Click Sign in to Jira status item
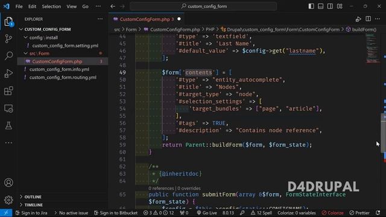This screenshot has height=217, width=386. pyautogui.click(x=31, y=213)
